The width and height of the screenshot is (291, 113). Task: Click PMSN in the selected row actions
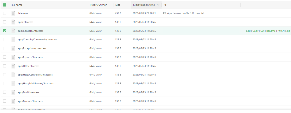click(x=281, y=31)
